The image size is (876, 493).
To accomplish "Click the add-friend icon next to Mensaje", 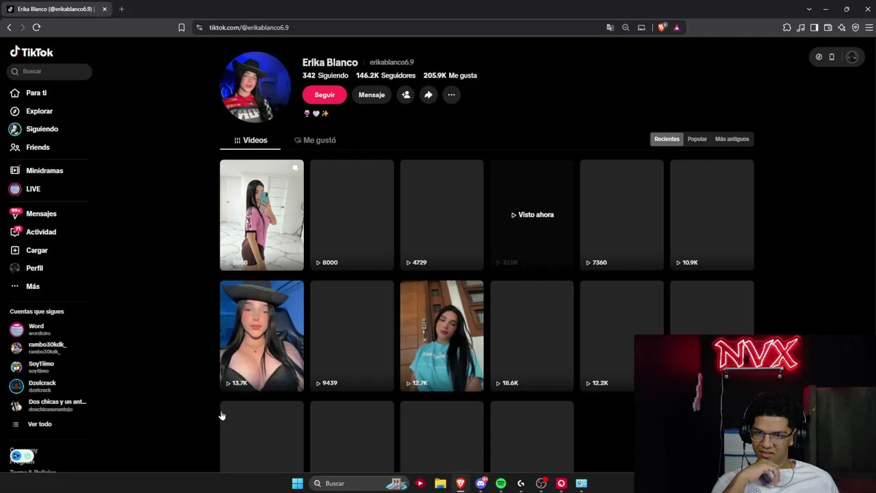I will (x=406, y=94).
